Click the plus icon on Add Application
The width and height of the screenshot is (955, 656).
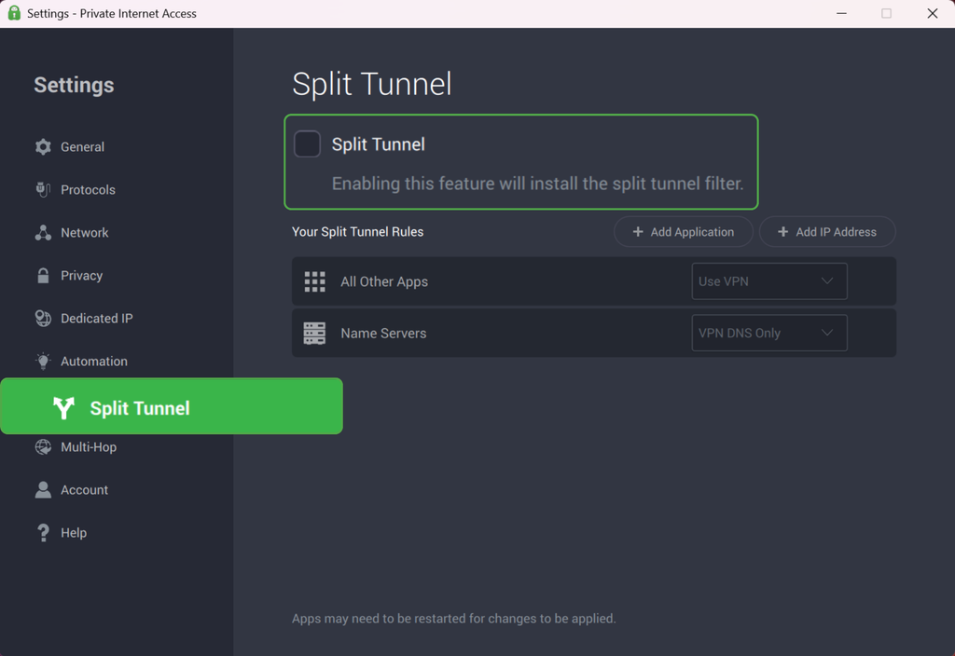point(638,232)
